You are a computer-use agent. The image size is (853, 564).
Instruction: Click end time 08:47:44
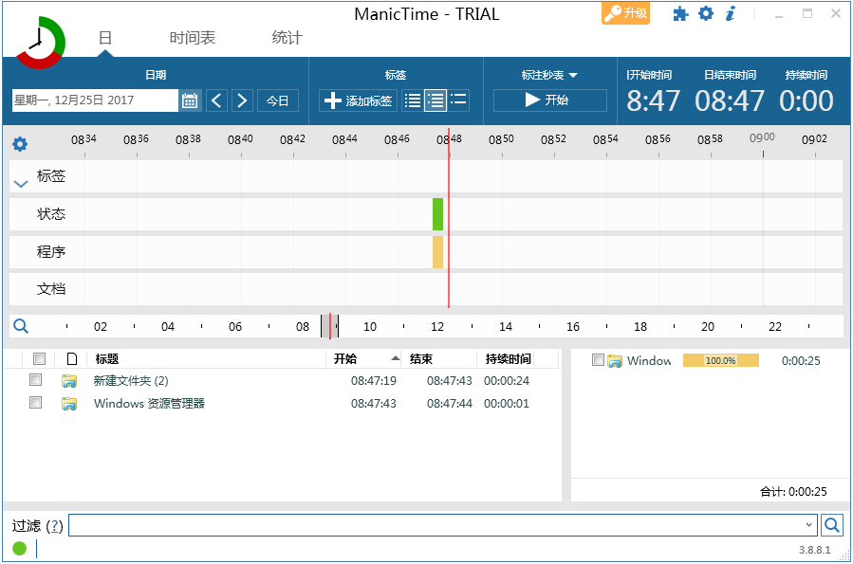450,404
